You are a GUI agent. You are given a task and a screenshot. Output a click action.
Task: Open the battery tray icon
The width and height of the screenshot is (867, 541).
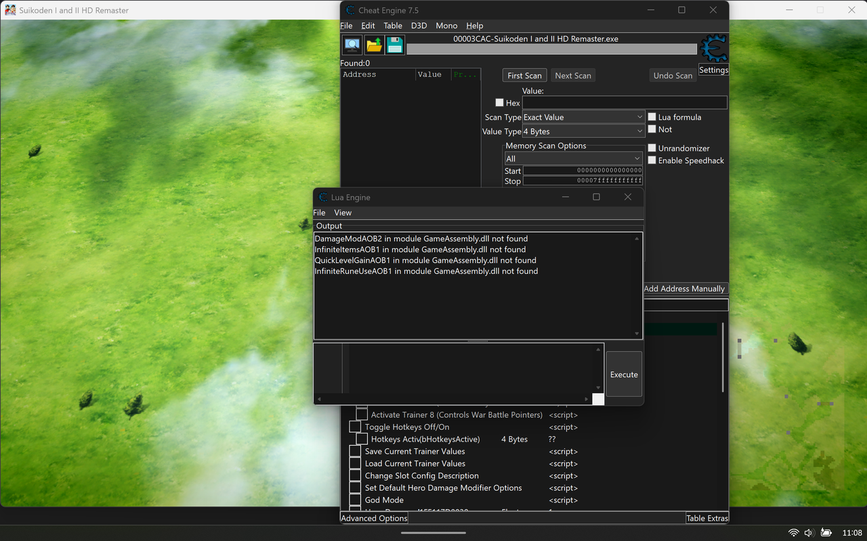pyautogui.click(x=826, y=533)
